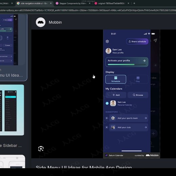Expand the Activate your profile arrow

click(x=144, y=61)
